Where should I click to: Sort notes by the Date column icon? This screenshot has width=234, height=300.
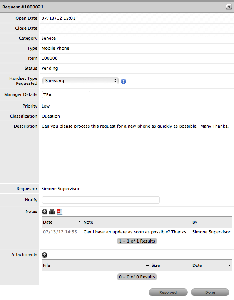click(80, 222)
